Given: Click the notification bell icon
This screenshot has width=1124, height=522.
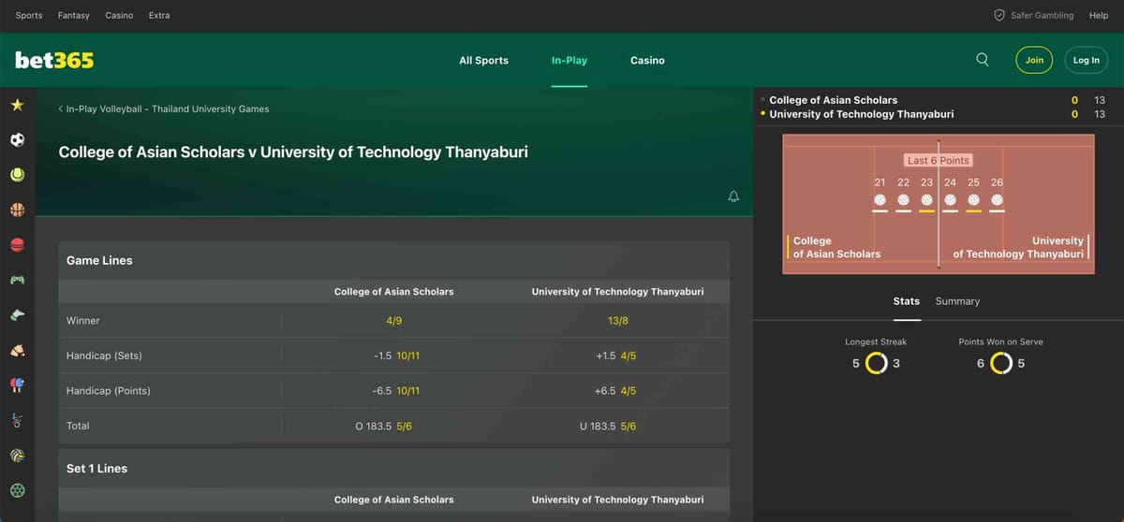Looking at the screenshot, I should (733, 196).
